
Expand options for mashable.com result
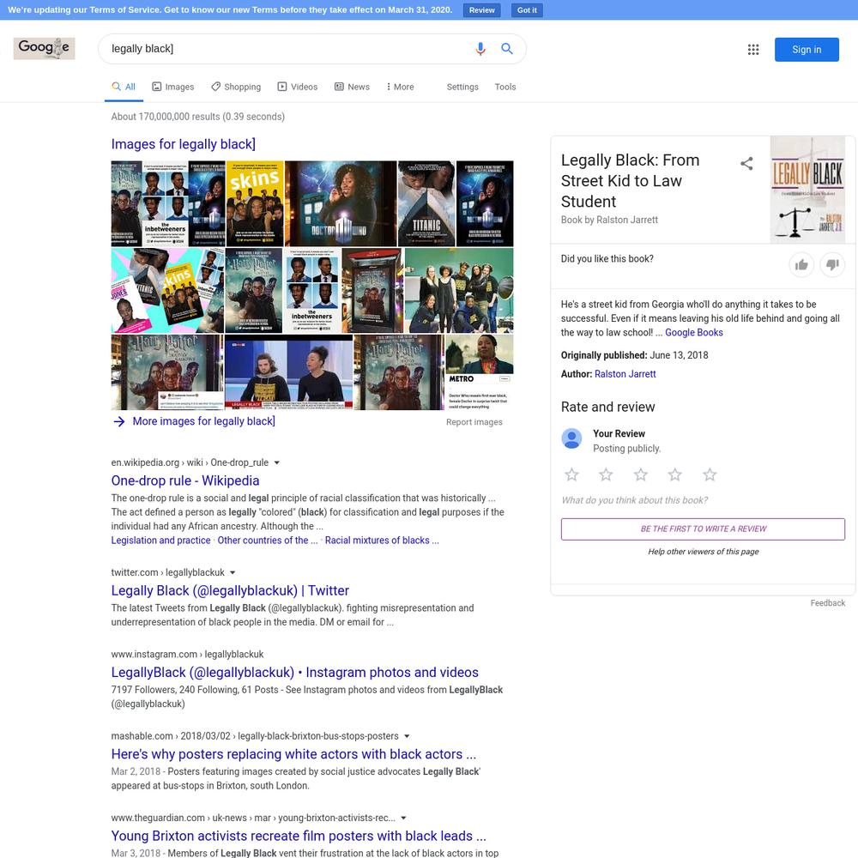(x=407, y=736)
